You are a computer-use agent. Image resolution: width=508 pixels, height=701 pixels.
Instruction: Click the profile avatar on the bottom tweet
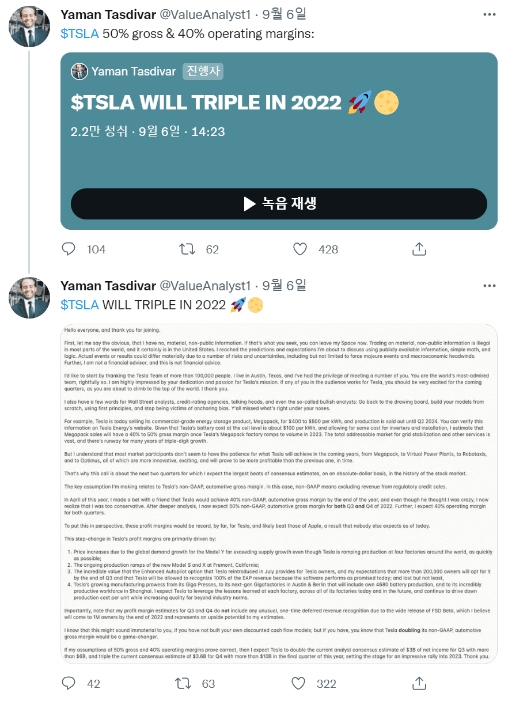29,297
